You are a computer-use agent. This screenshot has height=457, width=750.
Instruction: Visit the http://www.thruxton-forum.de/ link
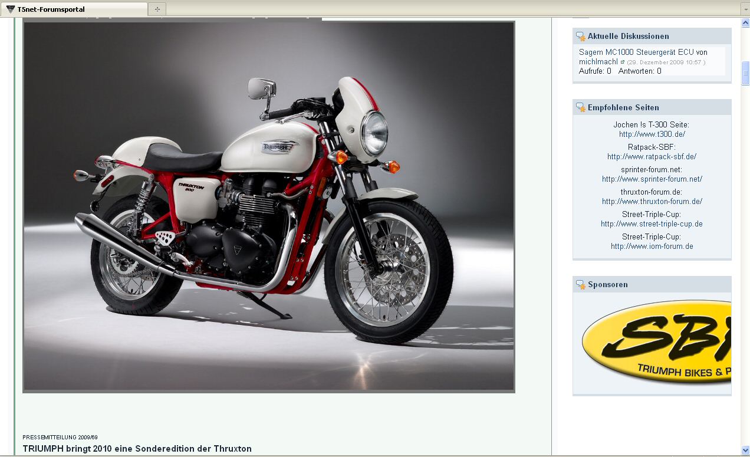(652, 202)
